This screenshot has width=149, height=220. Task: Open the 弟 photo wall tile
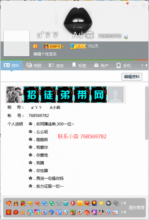pyautogui.click(x=65, y=95)
